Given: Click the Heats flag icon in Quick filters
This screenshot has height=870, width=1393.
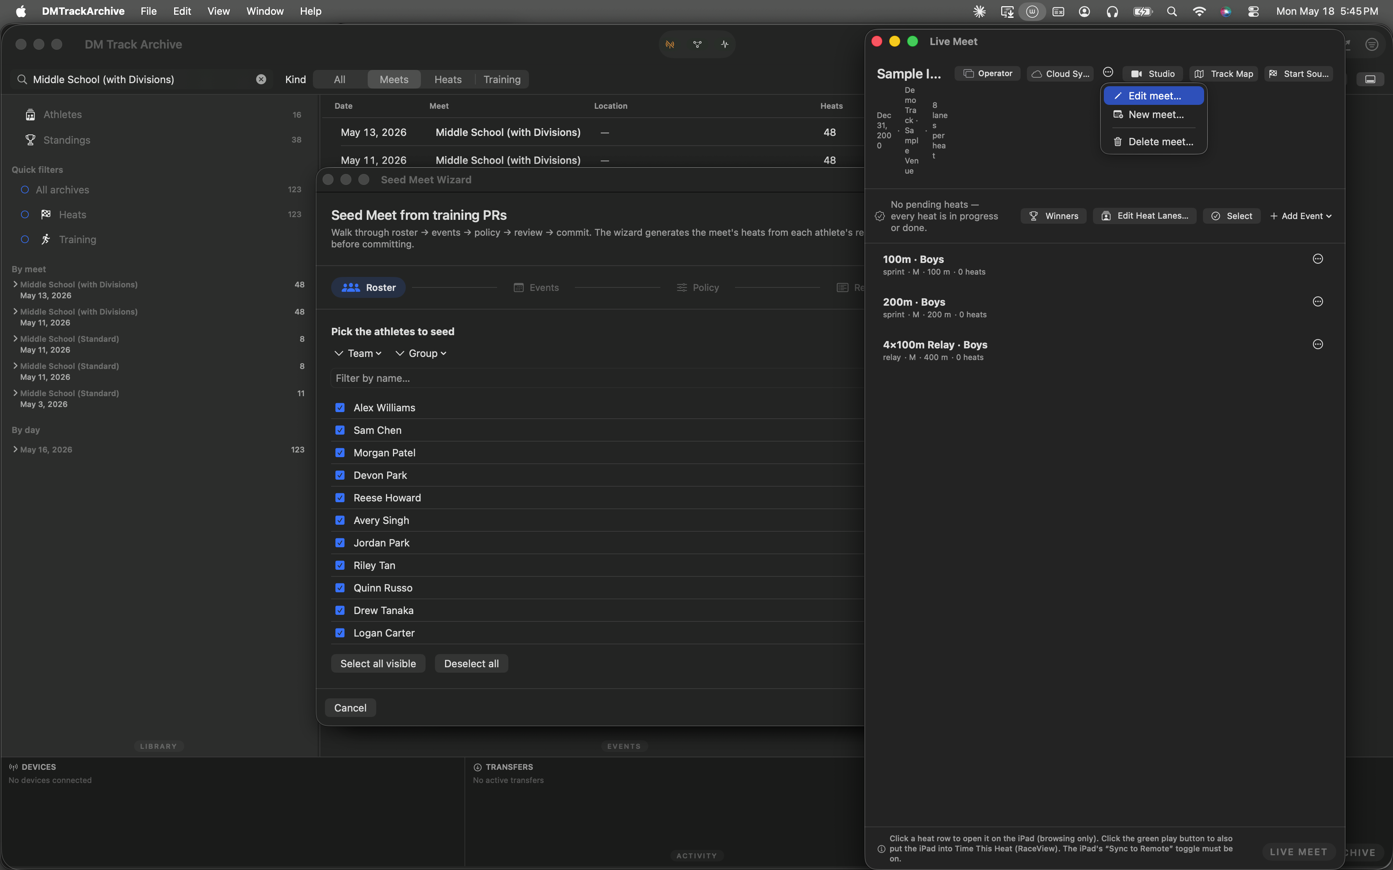Looking at the screenshot, I should 46,215.
